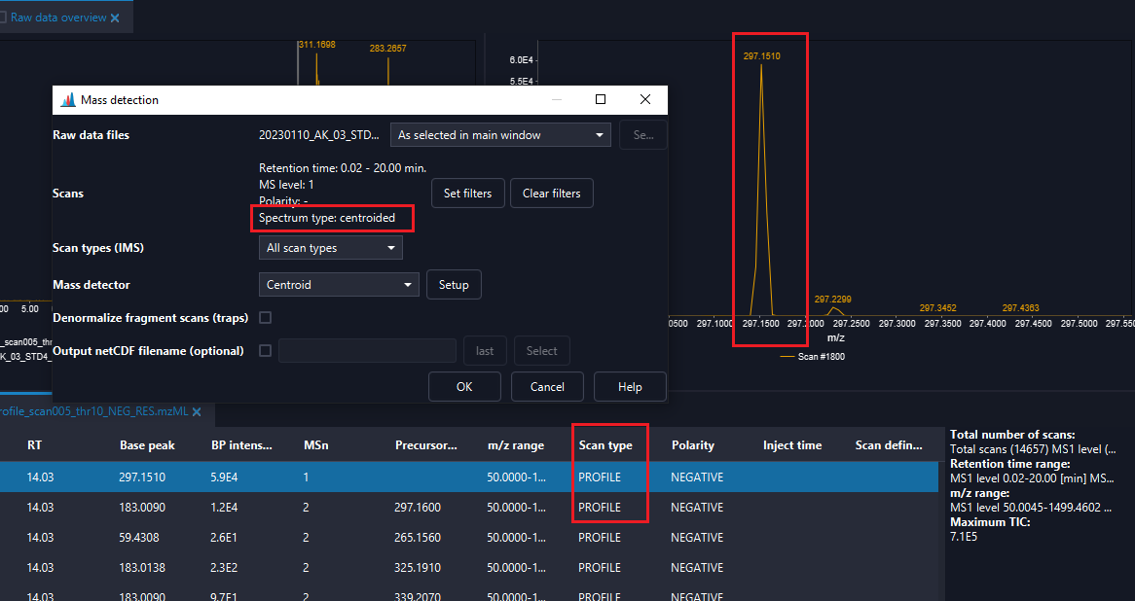Enable Denormalize fragment scans (traps)
Image resolution: width=1135 pixels, height=601 pixels.
click(x=265, y=318)
